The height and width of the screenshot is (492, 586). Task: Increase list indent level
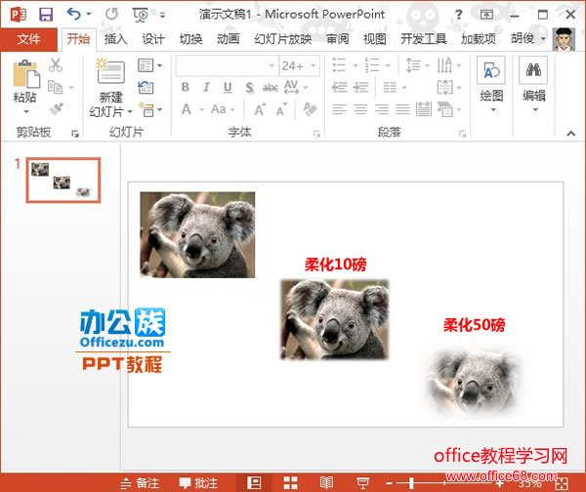(x=360, y=88)
